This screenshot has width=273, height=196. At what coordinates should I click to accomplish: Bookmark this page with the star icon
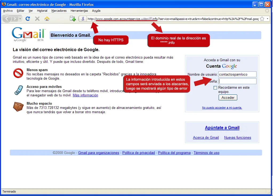262,19
